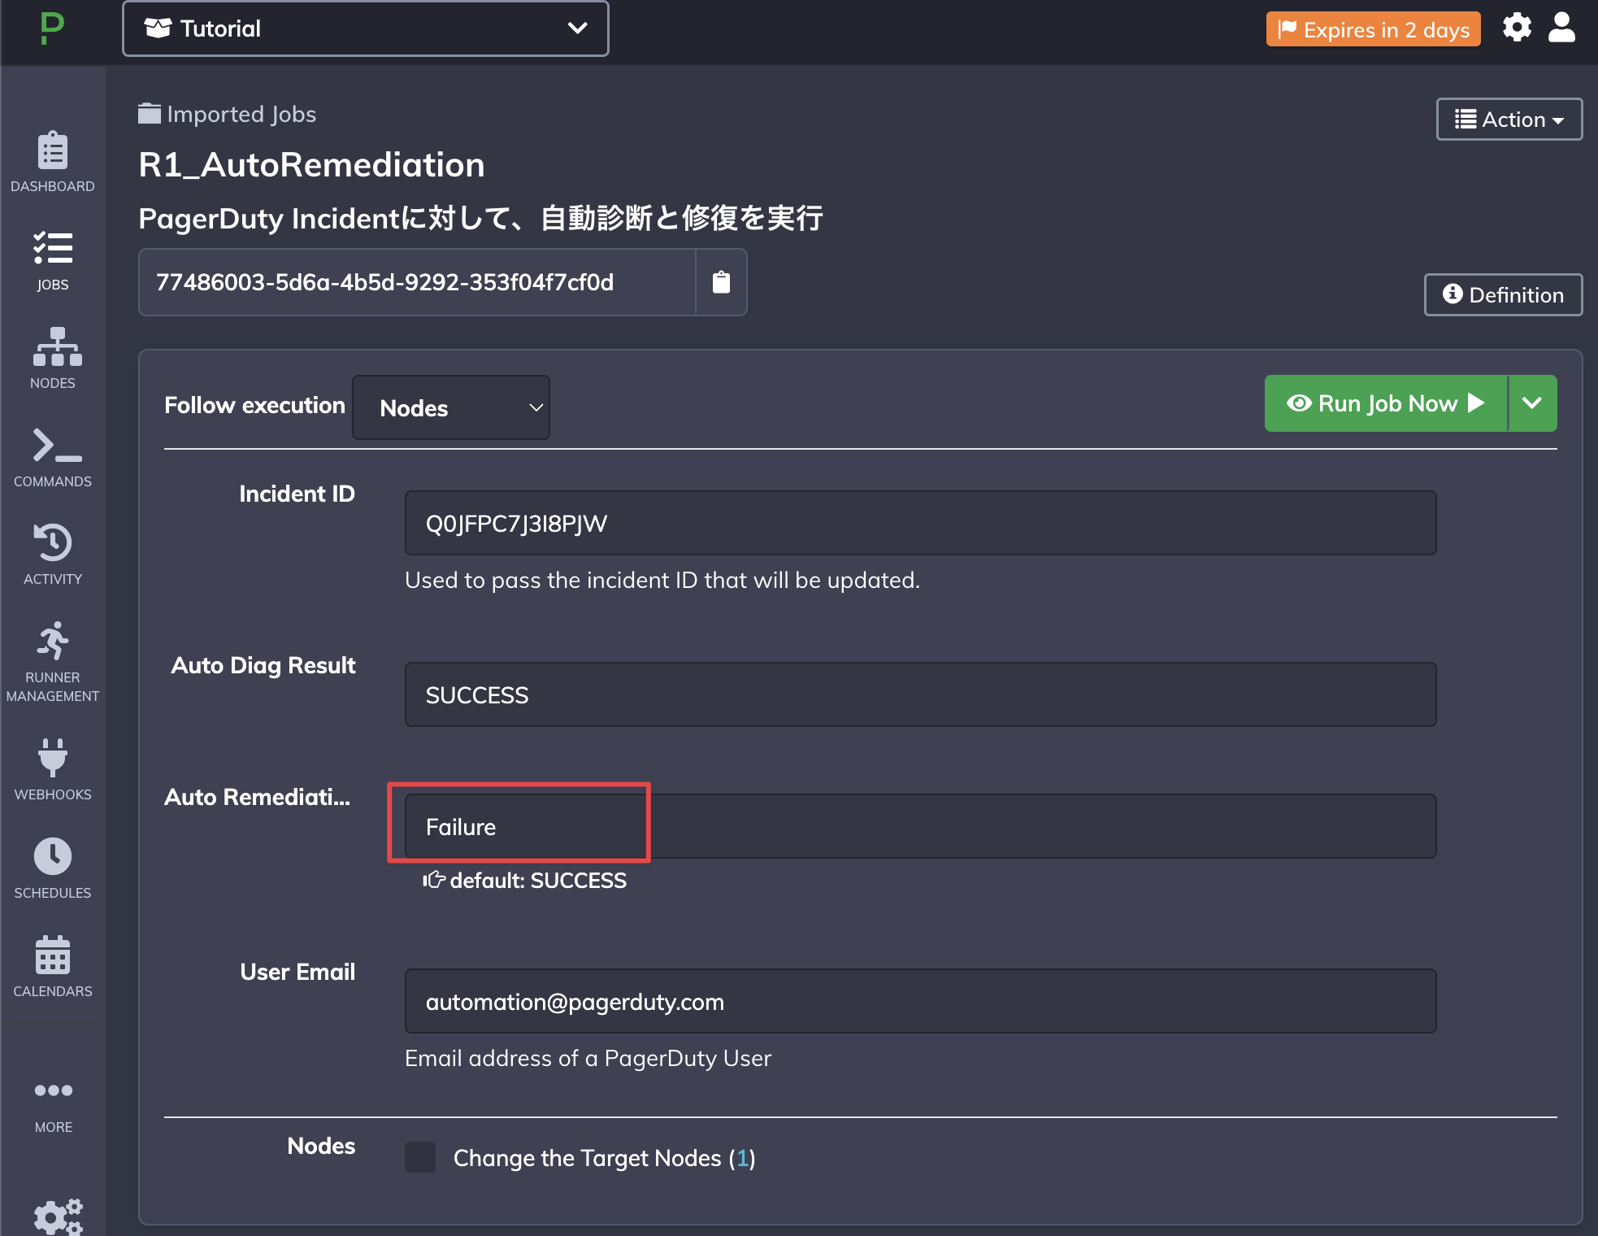This screenshot has width=1598, height=1236.
Task: Open the Webhooks sidebar section
Action: point(53,769)
